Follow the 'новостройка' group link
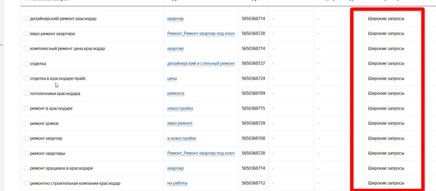The width and height of the screenshot is (436, 191). 180,109
